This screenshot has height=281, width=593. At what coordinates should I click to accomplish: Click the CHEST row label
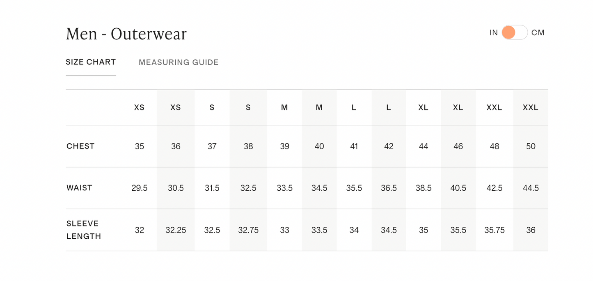[80, 146]
